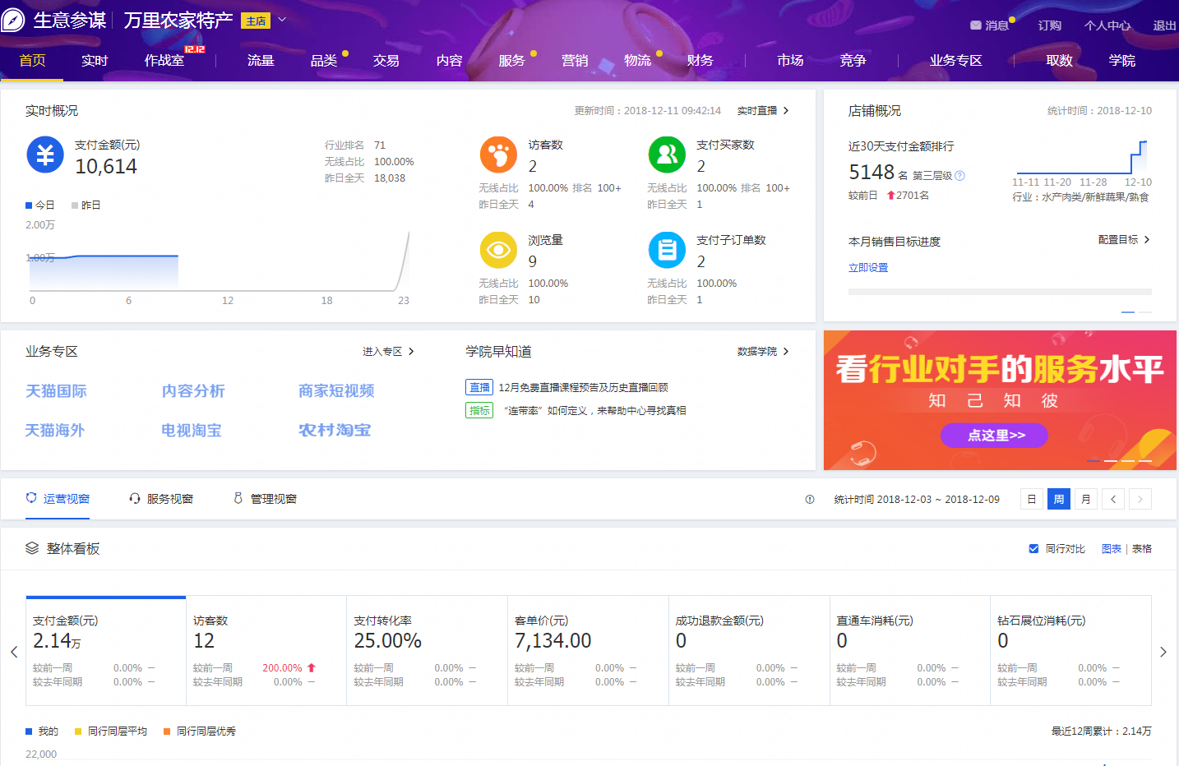The height and width of the screenshot is (766, 1179).
Task: Go to previous date period arrow
Action: (1113, 499)
